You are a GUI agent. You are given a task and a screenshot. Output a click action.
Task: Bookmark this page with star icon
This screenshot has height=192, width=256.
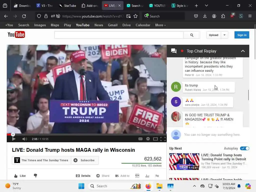(135, 16)
